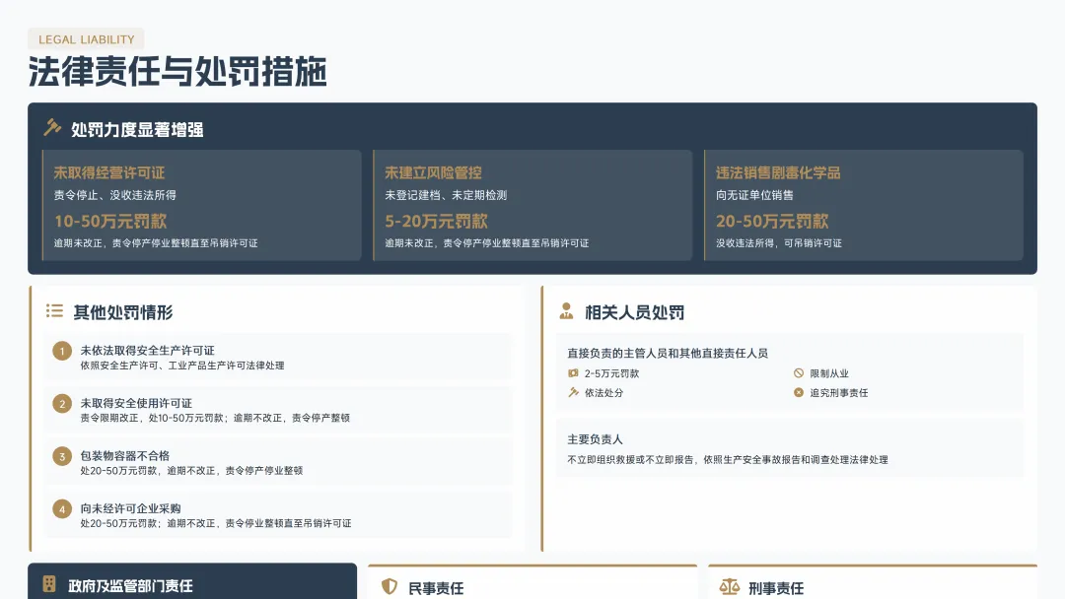Click the 其他处罚情形 section heading
Image resolution: width=1065 pixels, height=599 pixels.
(123, 312)
